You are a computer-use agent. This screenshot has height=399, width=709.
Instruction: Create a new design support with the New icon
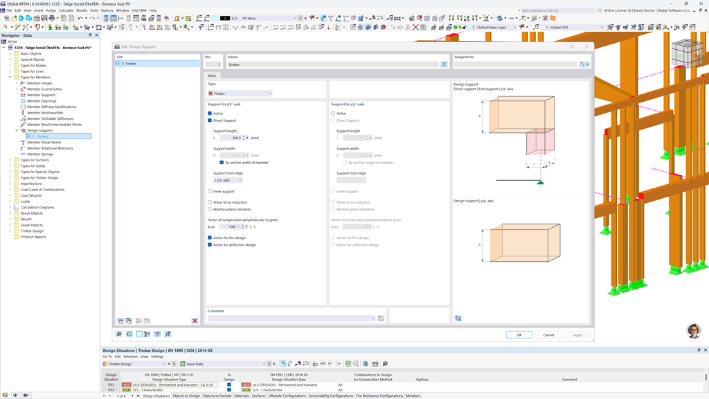pos(120,319)
